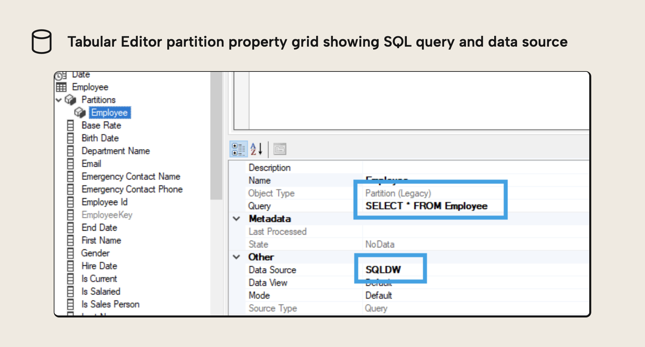Select the Birth Date column

pyautogui.click(x=100, y=138)
